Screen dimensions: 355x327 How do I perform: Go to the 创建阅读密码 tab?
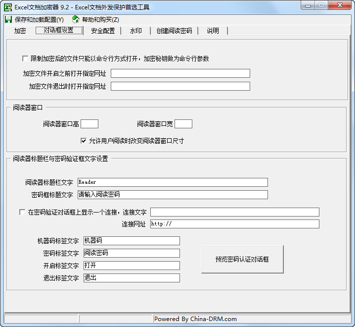174,31
